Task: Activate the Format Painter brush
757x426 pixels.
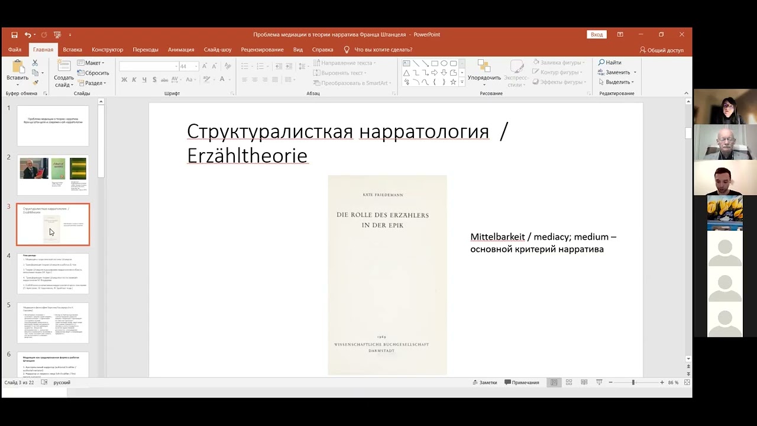Action: (x=35, y=83)
